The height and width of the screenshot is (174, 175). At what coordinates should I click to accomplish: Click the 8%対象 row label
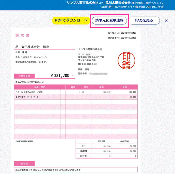(x=84, y=156)
